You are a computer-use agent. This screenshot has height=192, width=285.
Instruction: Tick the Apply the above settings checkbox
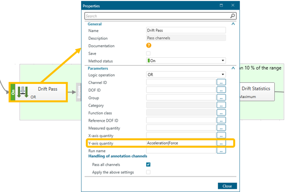(x=148, y=172)
